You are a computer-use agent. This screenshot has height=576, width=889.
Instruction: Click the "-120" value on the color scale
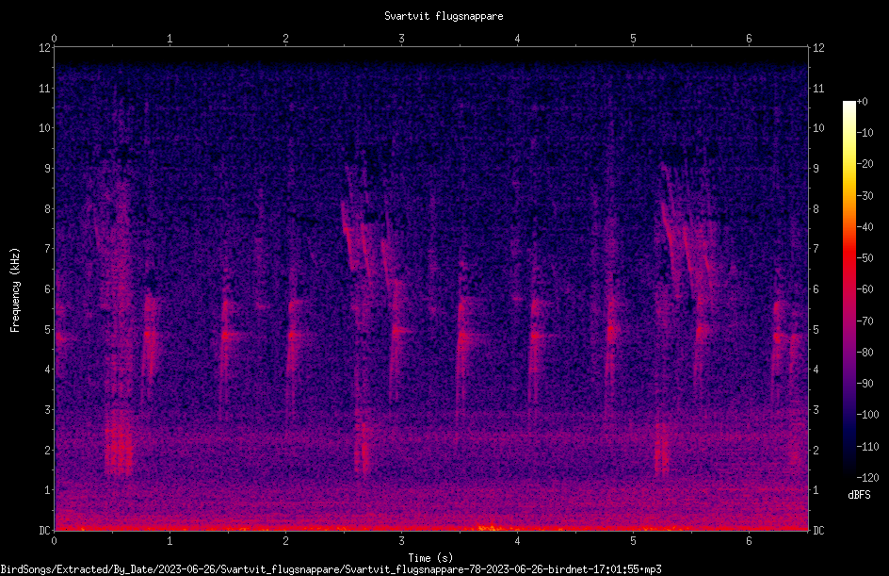click(x=868, y=478)
